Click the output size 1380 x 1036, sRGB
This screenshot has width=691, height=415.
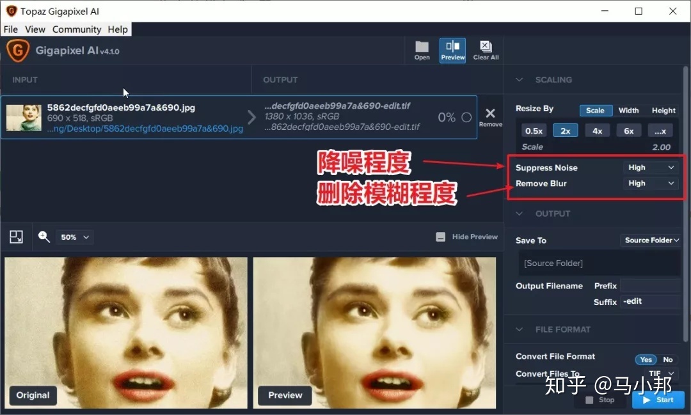click(x=302, y=116)
